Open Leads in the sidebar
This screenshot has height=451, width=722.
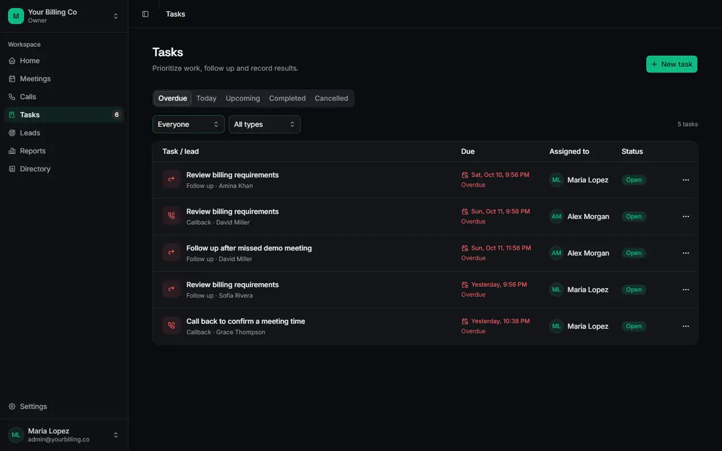click(64, 133)
